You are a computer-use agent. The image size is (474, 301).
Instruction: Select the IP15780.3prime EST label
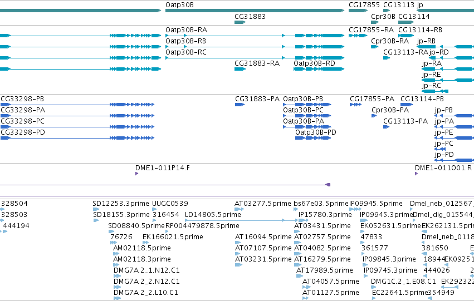[x=325, y=215]
